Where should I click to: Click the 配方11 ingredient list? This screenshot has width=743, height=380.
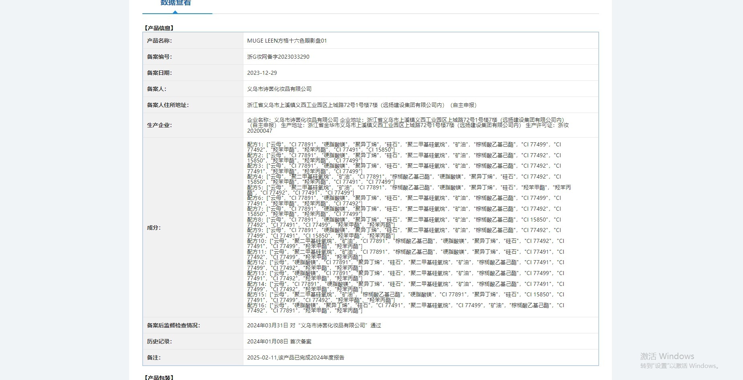(x=405, y=254)
